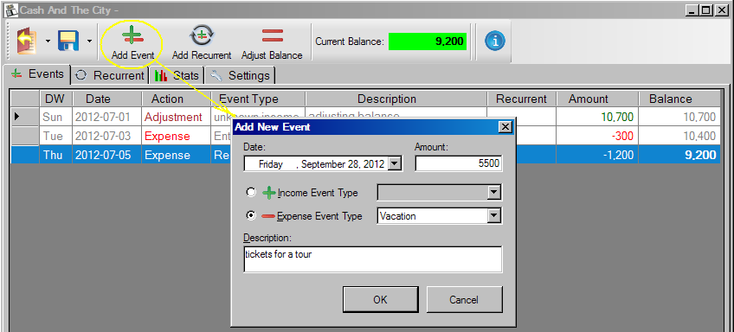Click Cancel in Add New Event dialog
The width and height of the screenshot is (734, 332).
pos(464,300)
